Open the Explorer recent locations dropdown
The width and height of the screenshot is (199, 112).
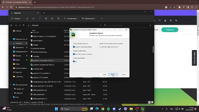20,26
